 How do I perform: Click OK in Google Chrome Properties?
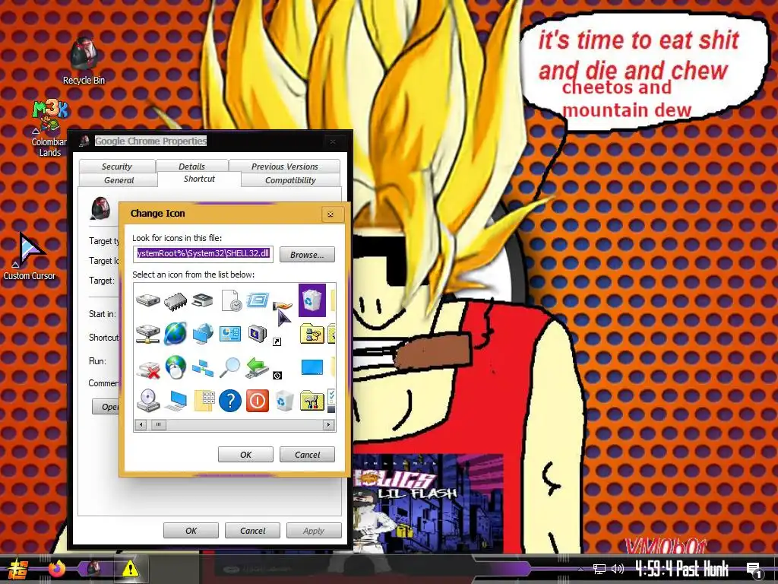[191, 530]
